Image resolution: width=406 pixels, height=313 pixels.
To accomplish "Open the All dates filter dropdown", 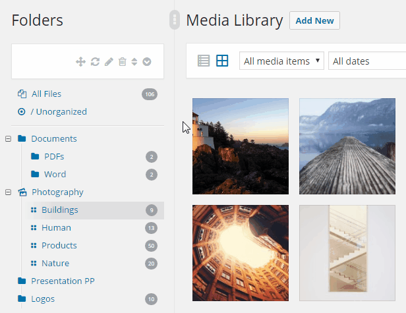I will (366, 61).
